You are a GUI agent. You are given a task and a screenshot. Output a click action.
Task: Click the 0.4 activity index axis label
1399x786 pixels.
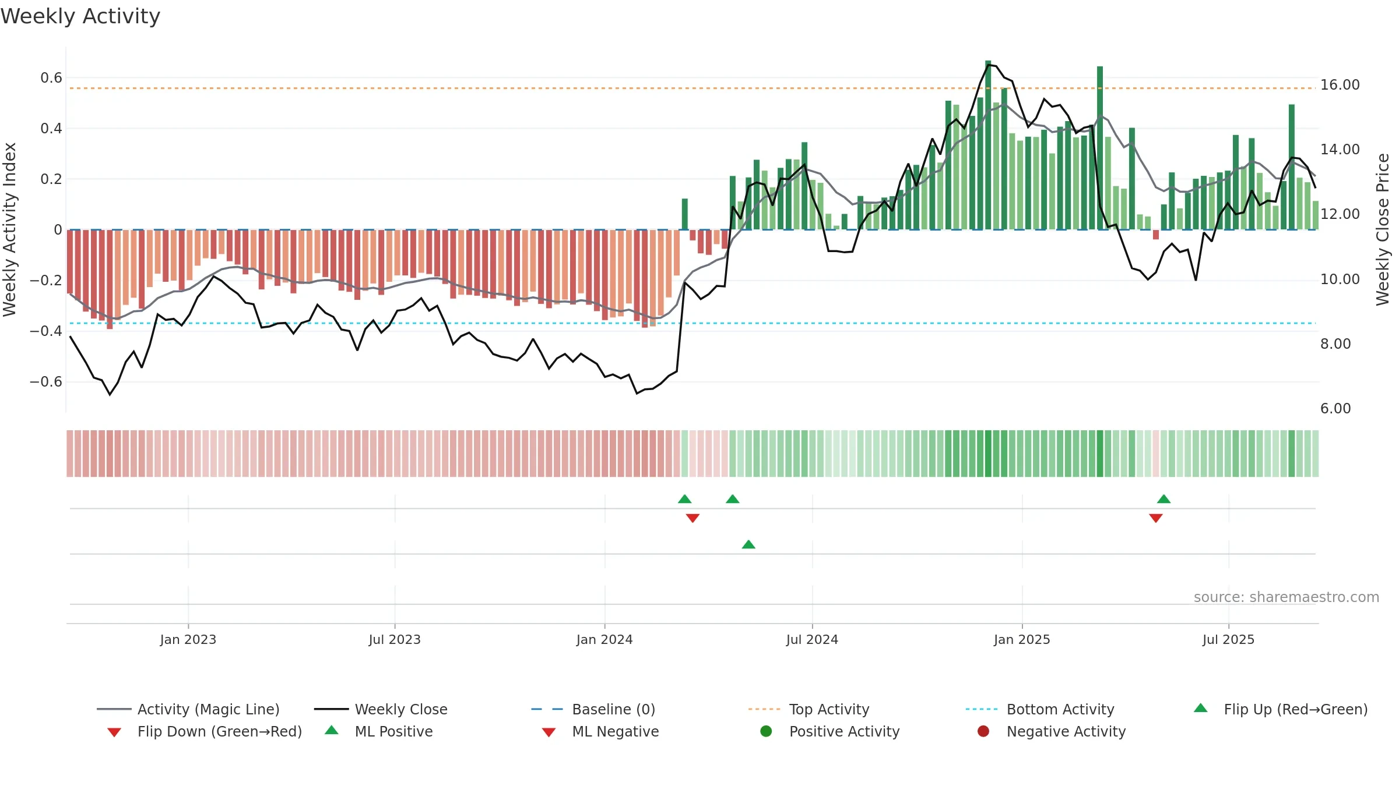51,129
